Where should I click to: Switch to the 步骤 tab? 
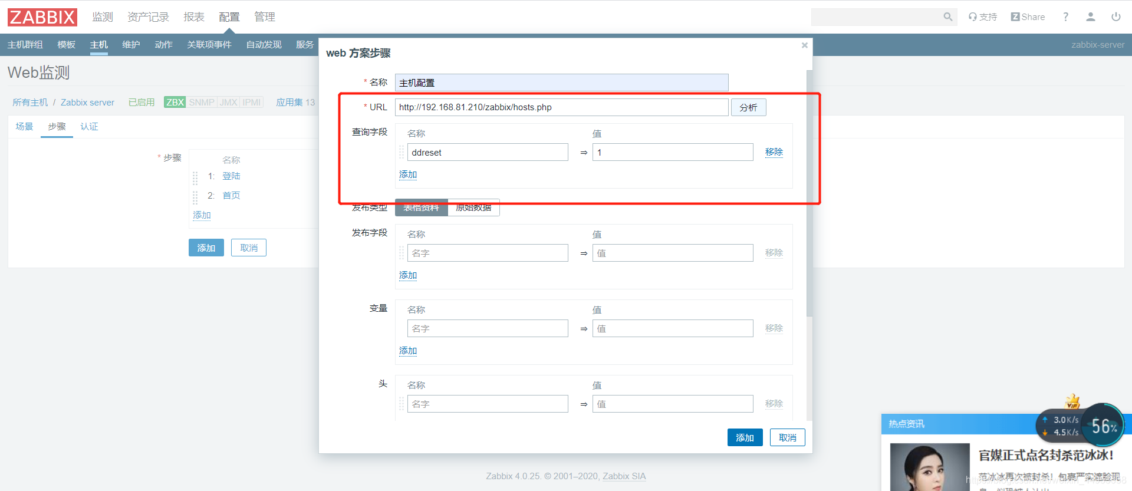(57, 127)
